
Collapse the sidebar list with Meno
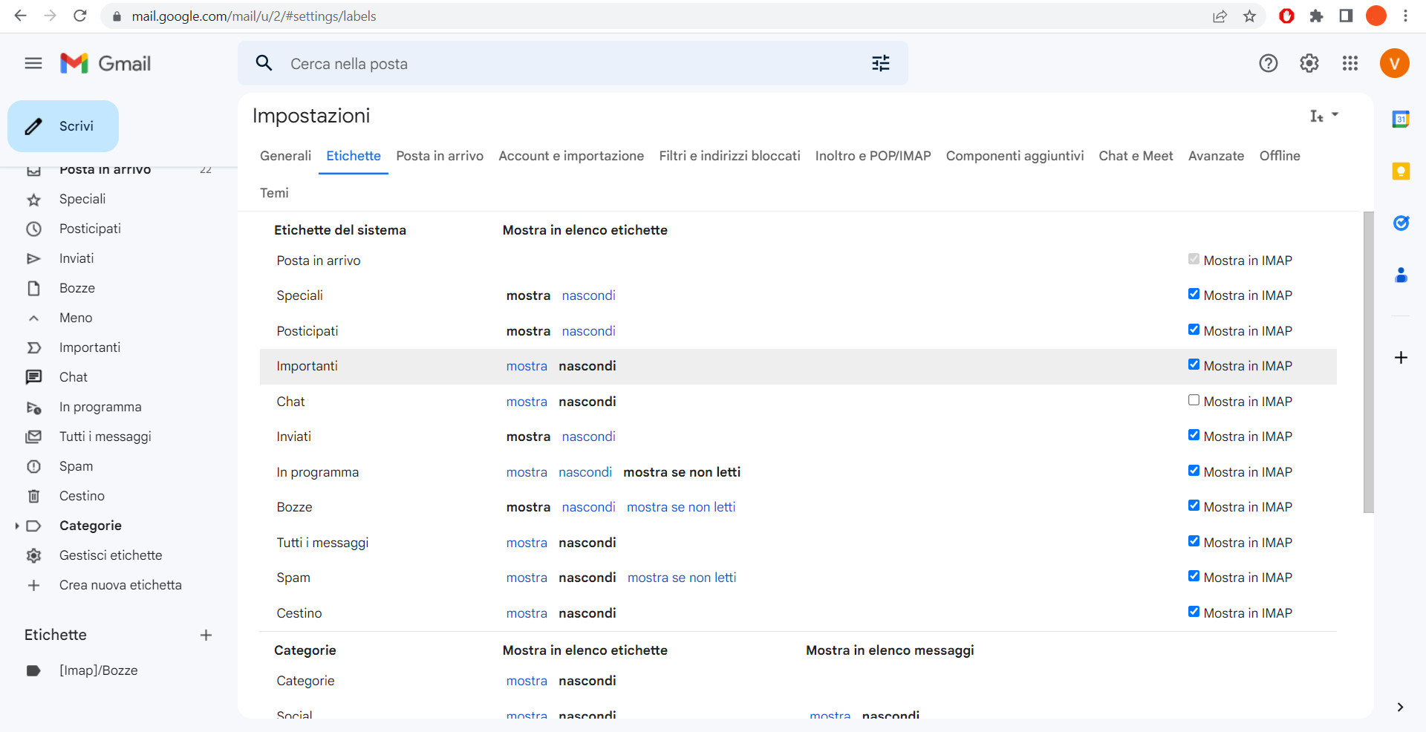76,318
